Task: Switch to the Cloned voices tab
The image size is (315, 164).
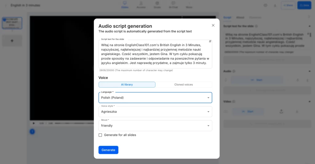Action: click(184, 84)
